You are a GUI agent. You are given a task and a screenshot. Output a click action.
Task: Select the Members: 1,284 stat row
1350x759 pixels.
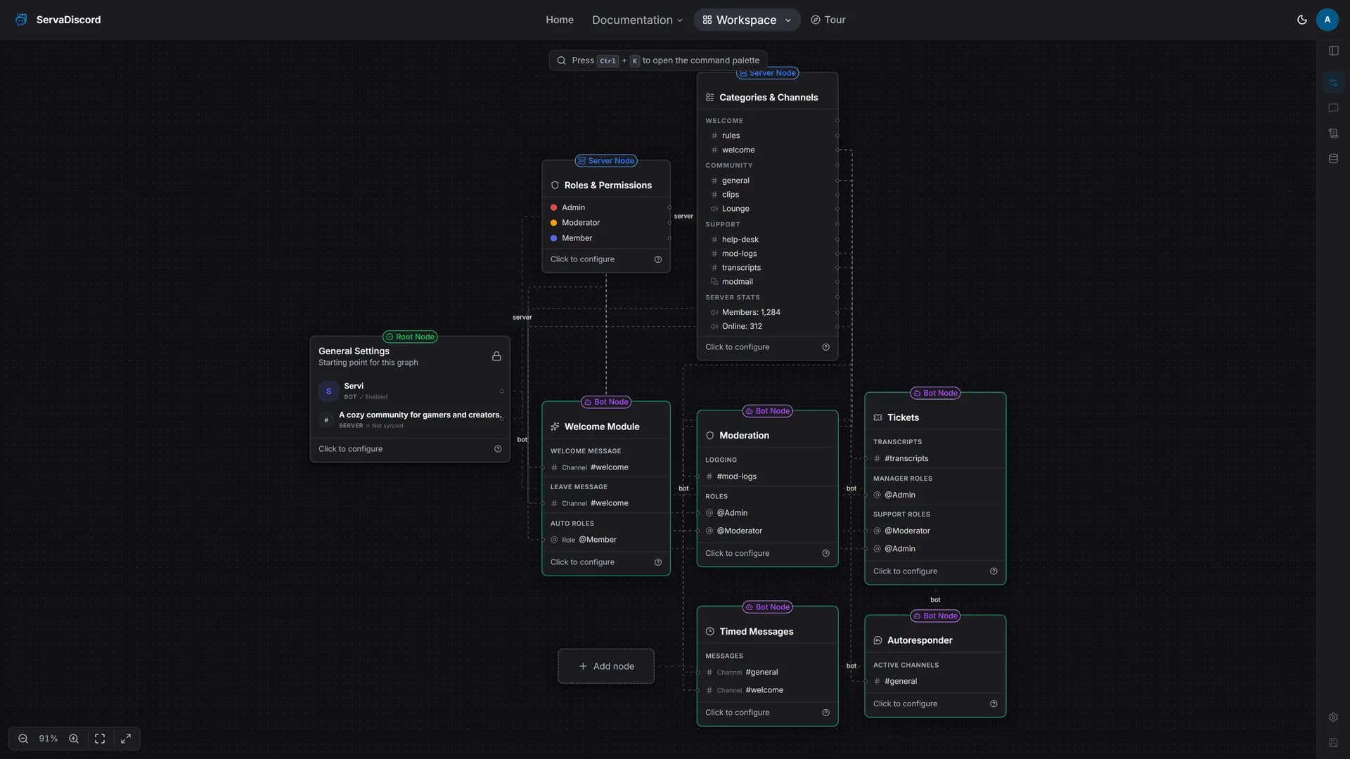[767, 312]
